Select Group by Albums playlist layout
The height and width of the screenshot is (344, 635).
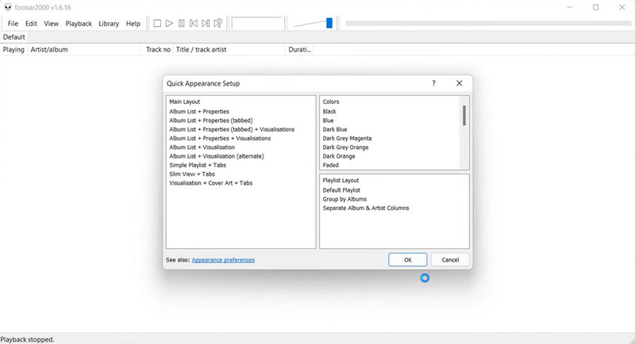(344, 199)
